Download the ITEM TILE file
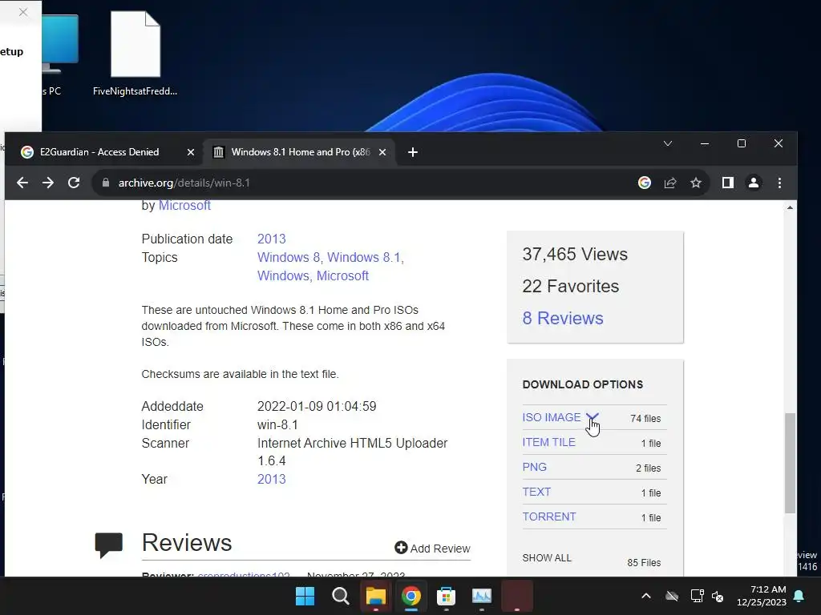The height and width of the screenshot is (615, 821). click(x=548, y=442)
